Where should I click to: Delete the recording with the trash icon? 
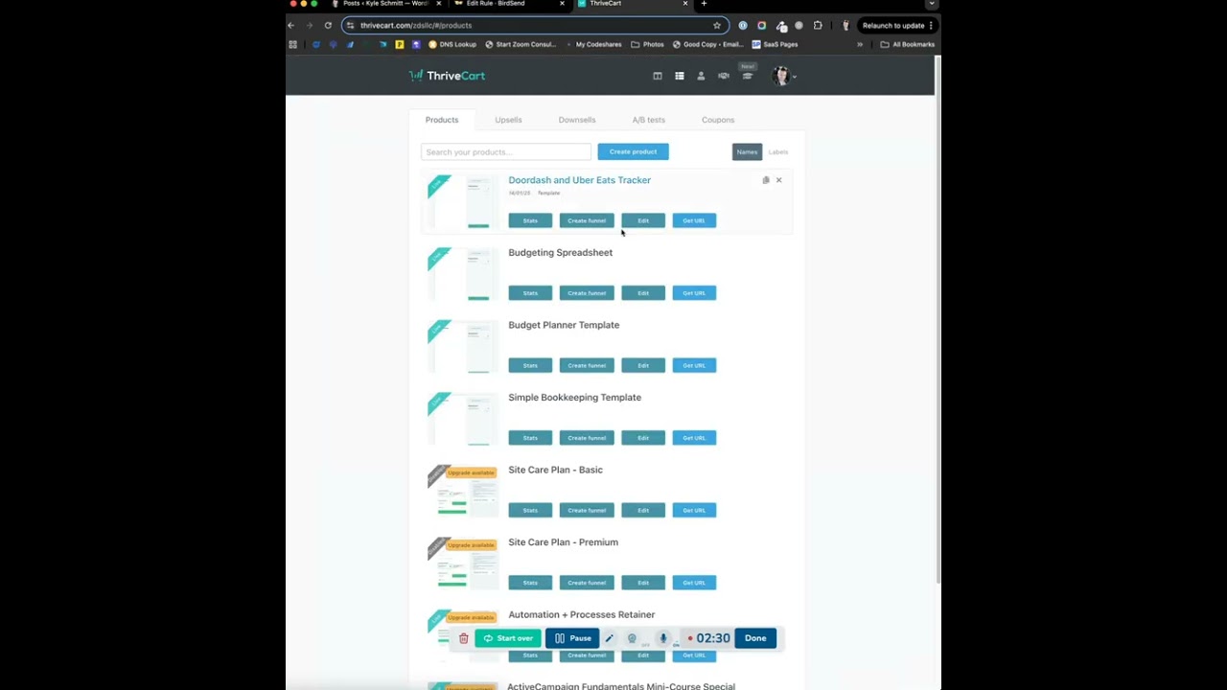(463, 638)
